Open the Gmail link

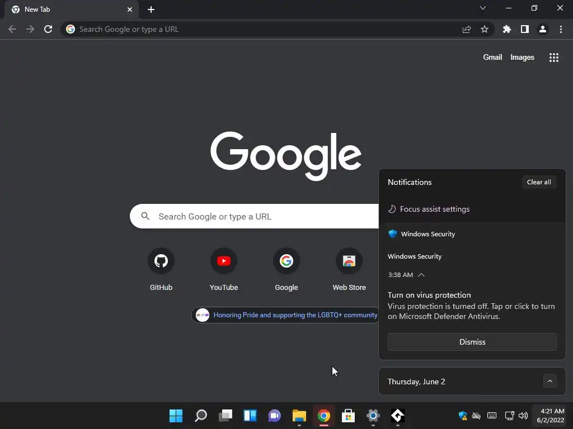(492, 58)
